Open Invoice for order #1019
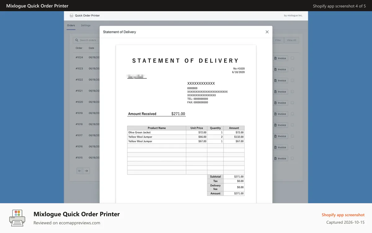 point(280,114)
